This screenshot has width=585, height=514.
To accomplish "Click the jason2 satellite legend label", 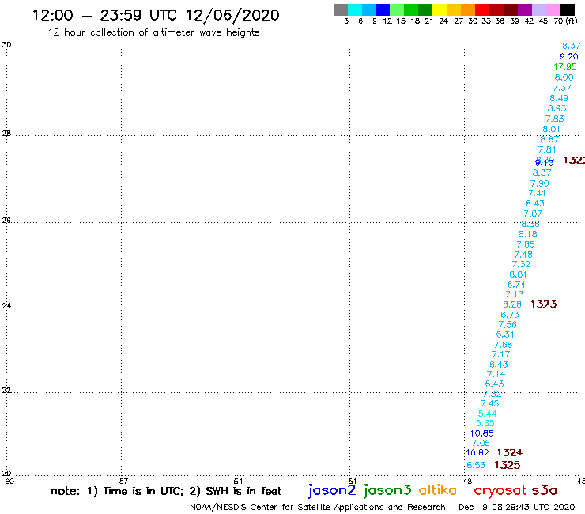I will 332,490.
